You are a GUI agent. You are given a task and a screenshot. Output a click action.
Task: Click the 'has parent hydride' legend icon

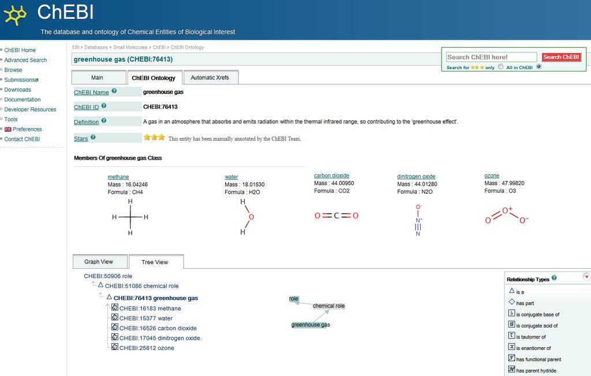511,369
